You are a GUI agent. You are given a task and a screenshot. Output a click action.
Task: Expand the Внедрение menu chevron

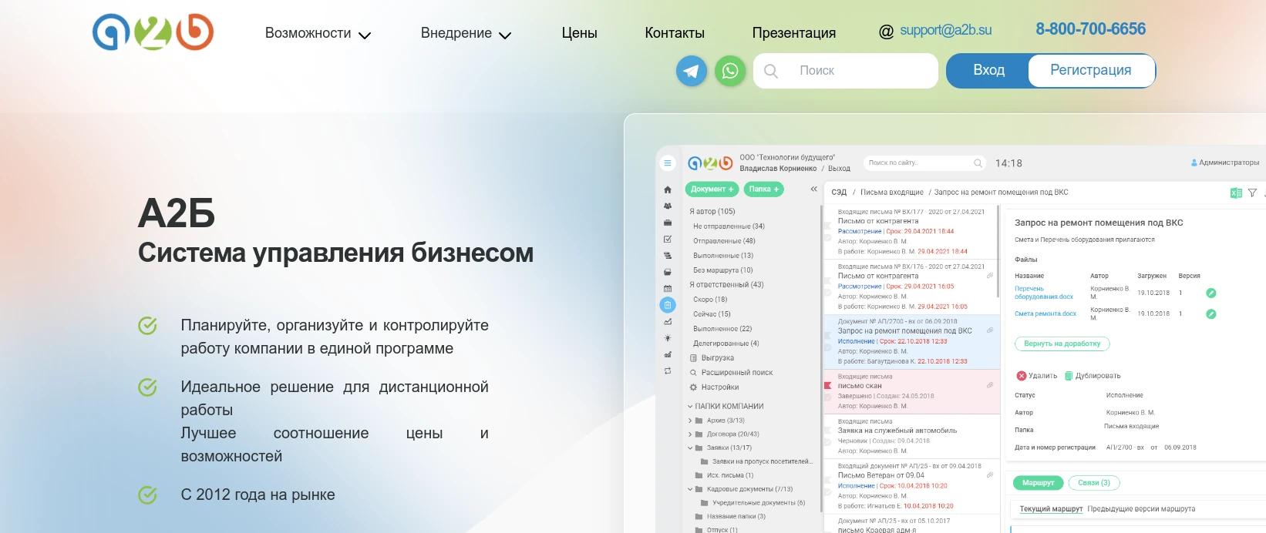tap(505, 35)
